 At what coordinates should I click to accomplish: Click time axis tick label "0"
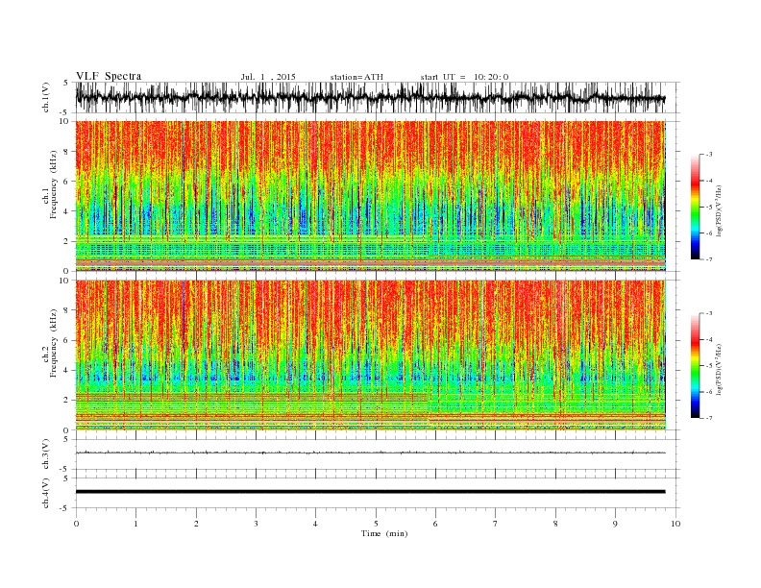click(x=76, y=524)
